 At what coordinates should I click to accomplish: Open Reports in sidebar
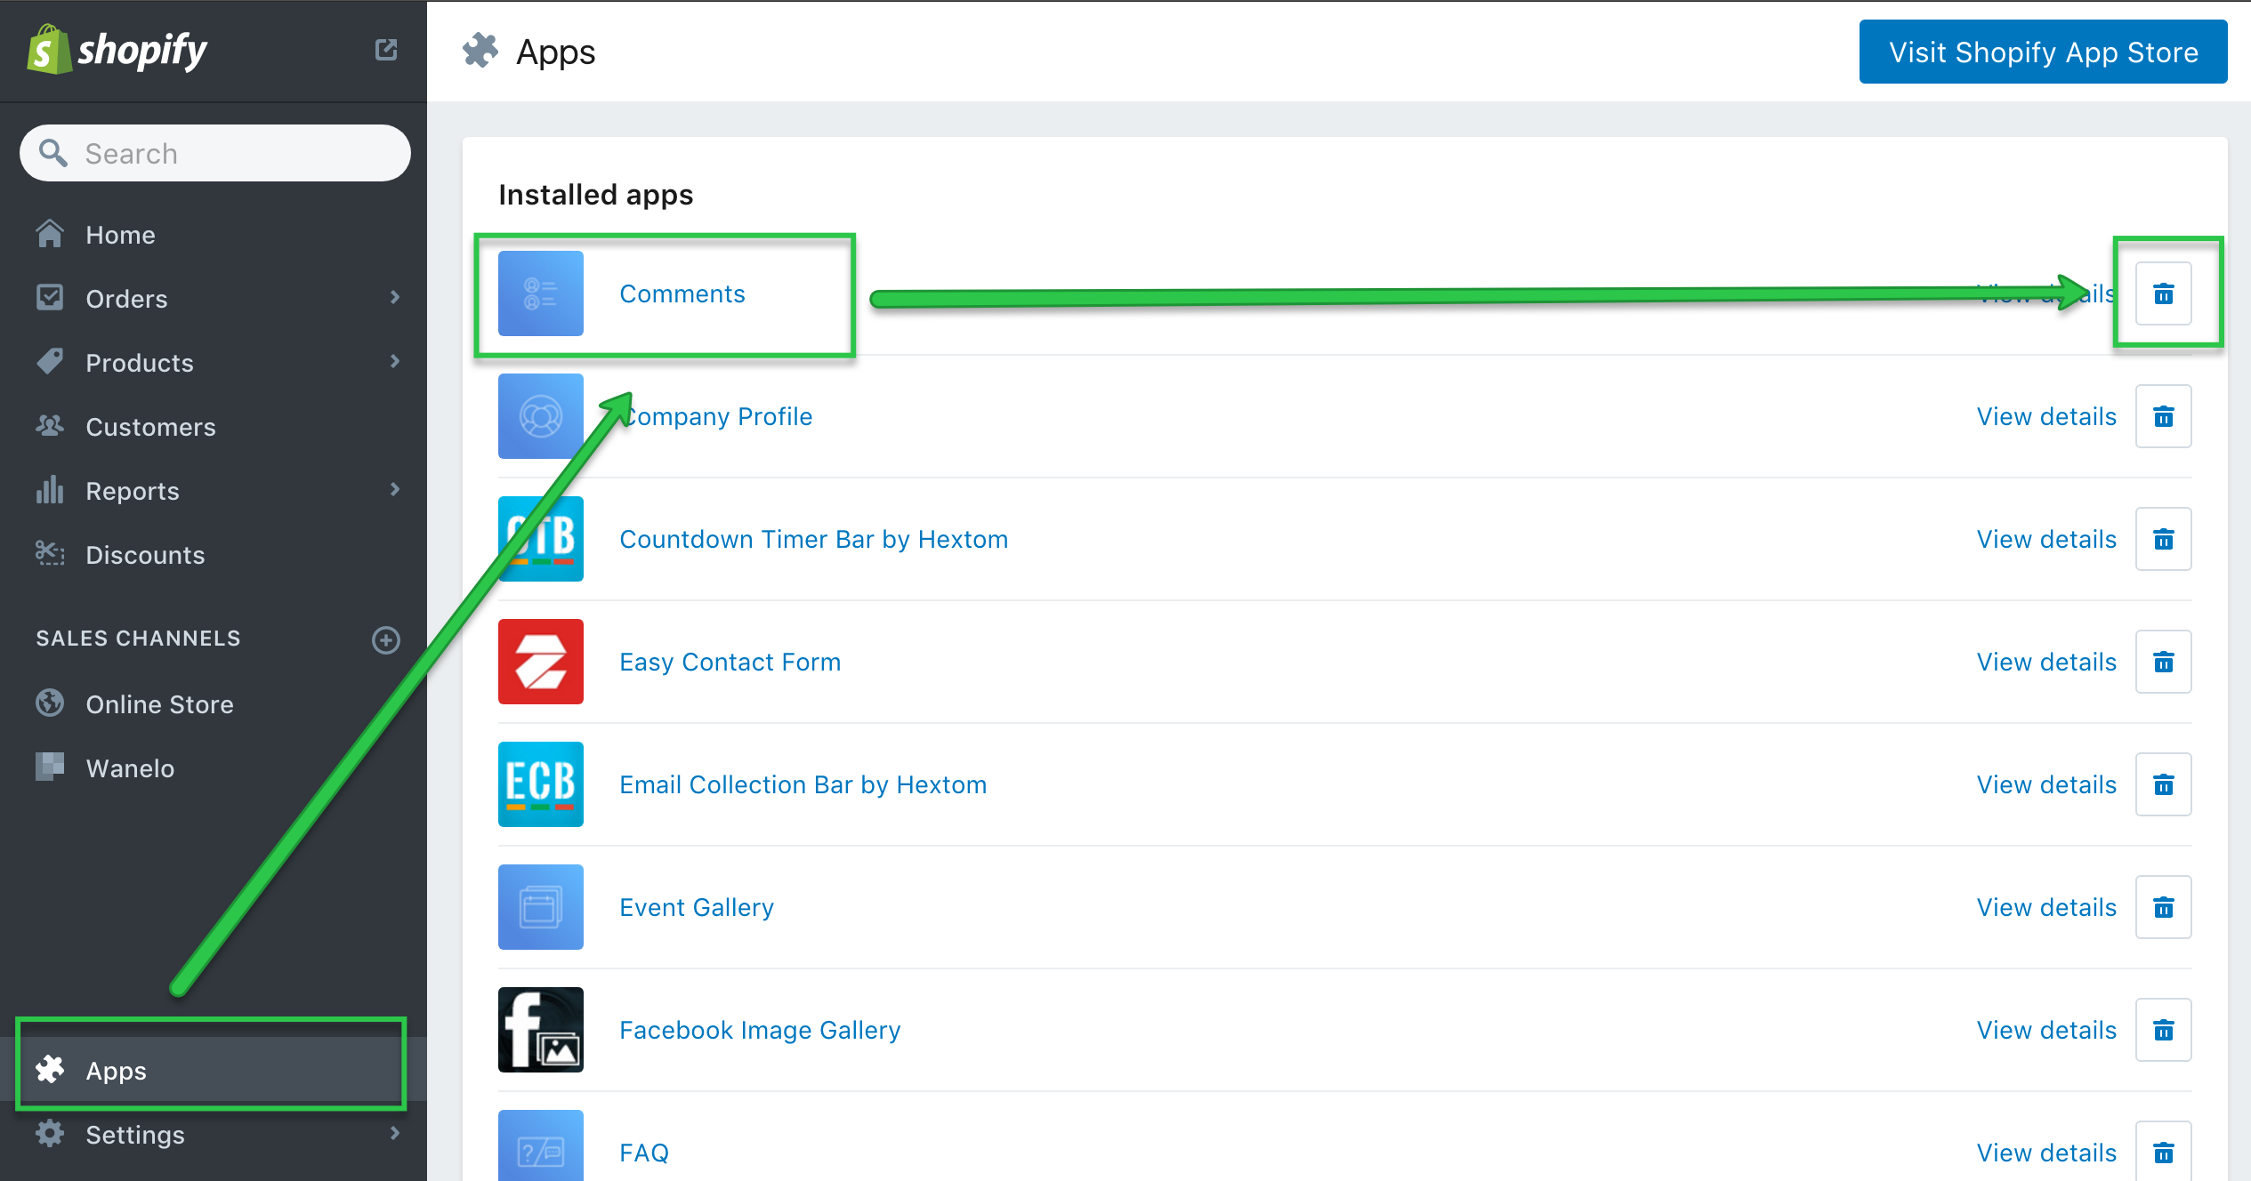(133, 491)
